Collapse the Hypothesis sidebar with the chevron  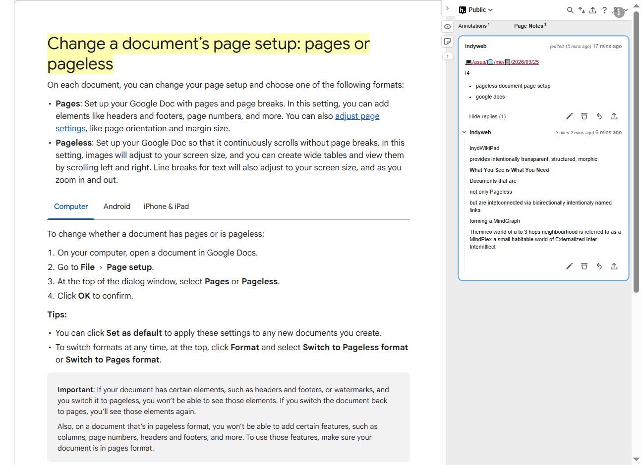pyautogui.click(x=447, y=8)
